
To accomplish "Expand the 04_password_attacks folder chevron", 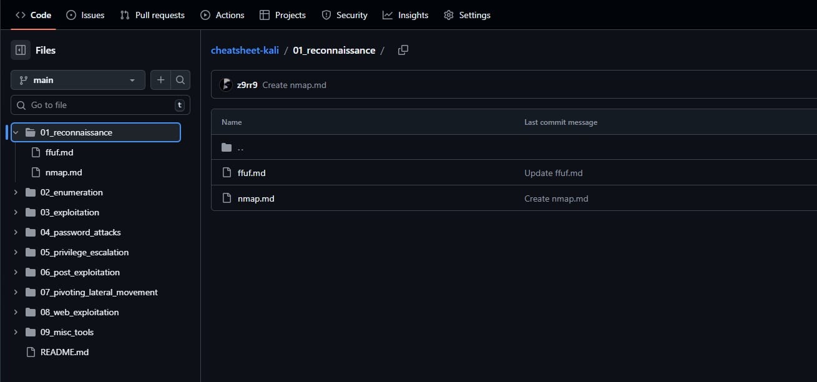I will click(16, 232).
